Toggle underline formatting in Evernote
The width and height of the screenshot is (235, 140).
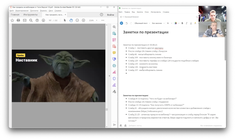coord(191,23)
